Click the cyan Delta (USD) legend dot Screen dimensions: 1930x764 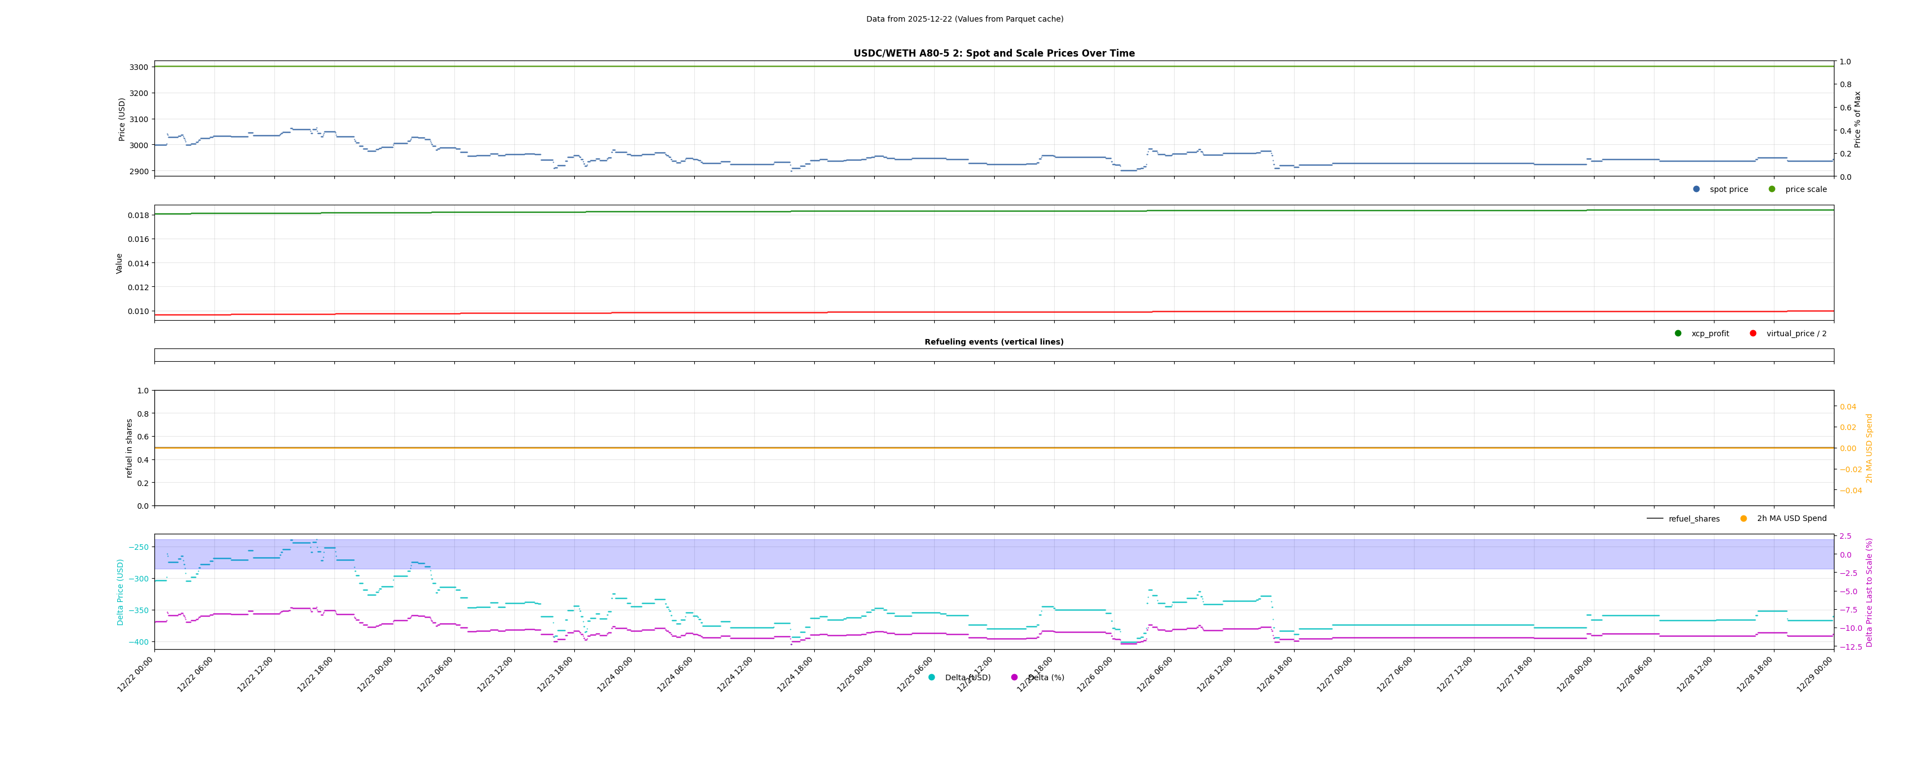click(x=931, y=677)
